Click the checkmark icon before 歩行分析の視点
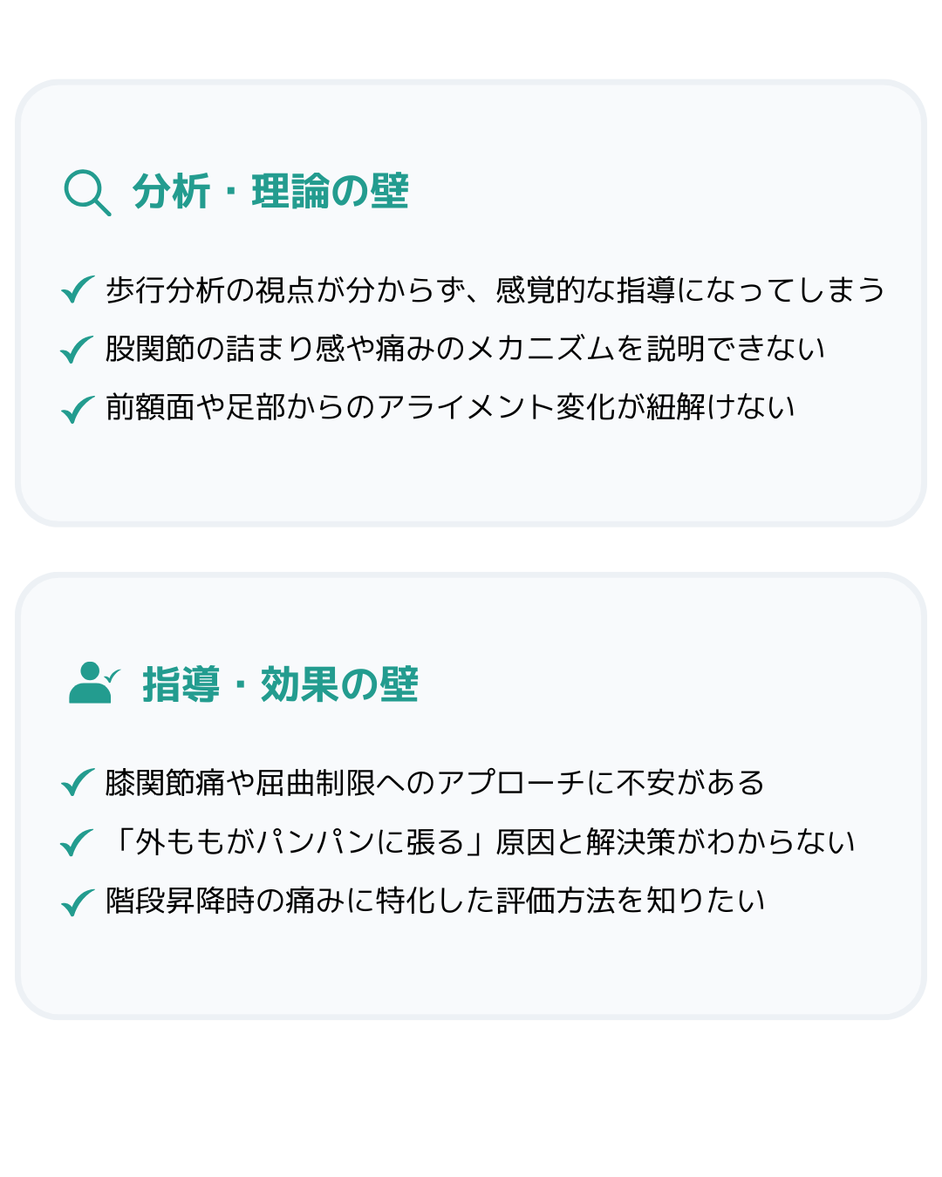Viewport: 942px width, 1177px height. pyautogui.click(x=78, y=289)
